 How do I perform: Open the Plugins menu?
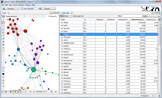pos(28,5)
